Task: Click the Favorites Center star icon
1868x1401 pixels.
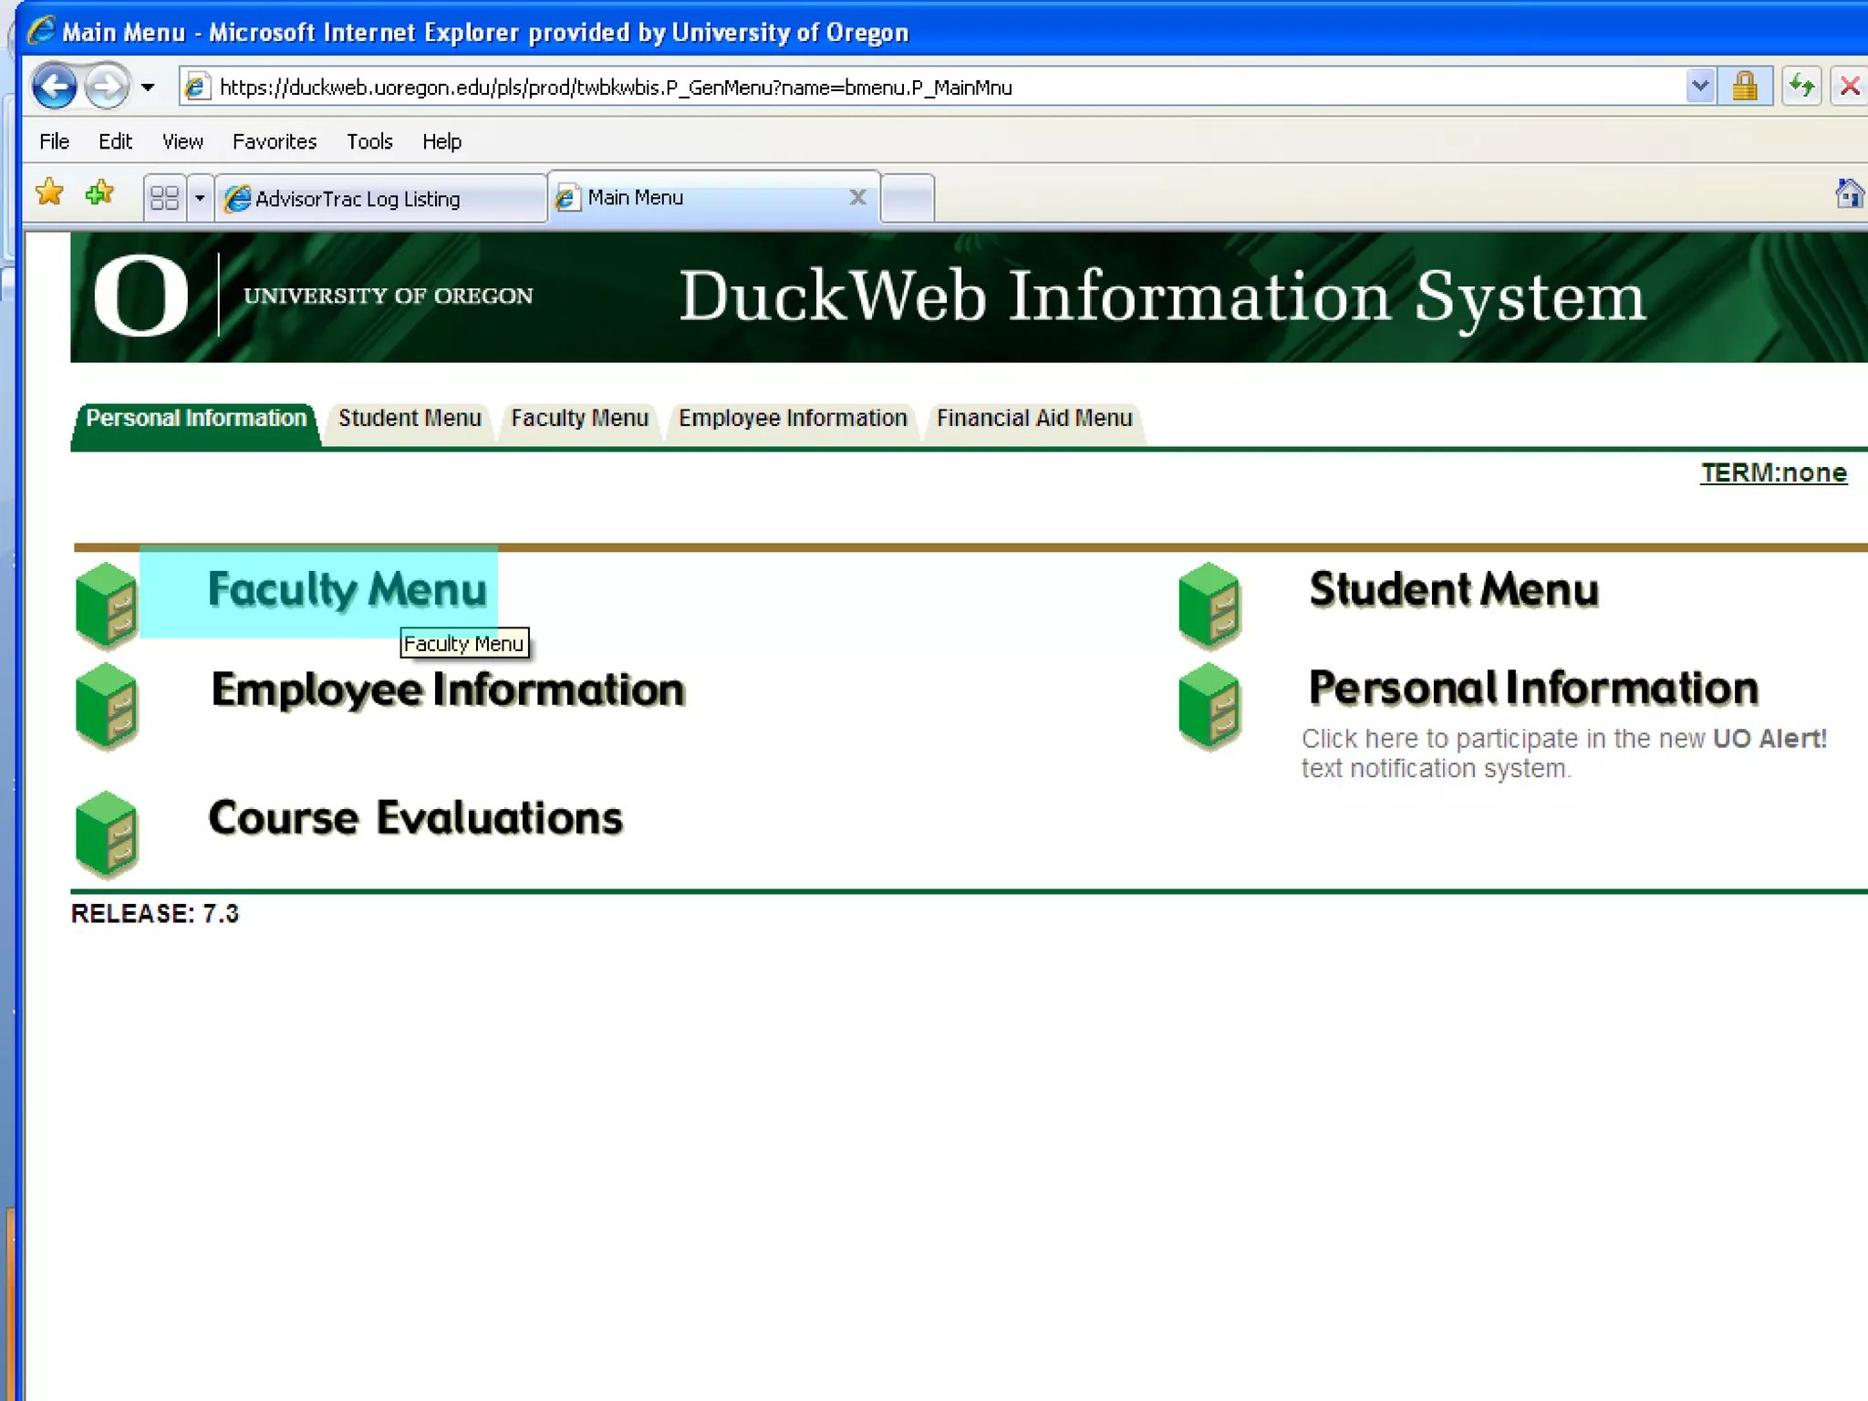Action: tap(49, 193)
